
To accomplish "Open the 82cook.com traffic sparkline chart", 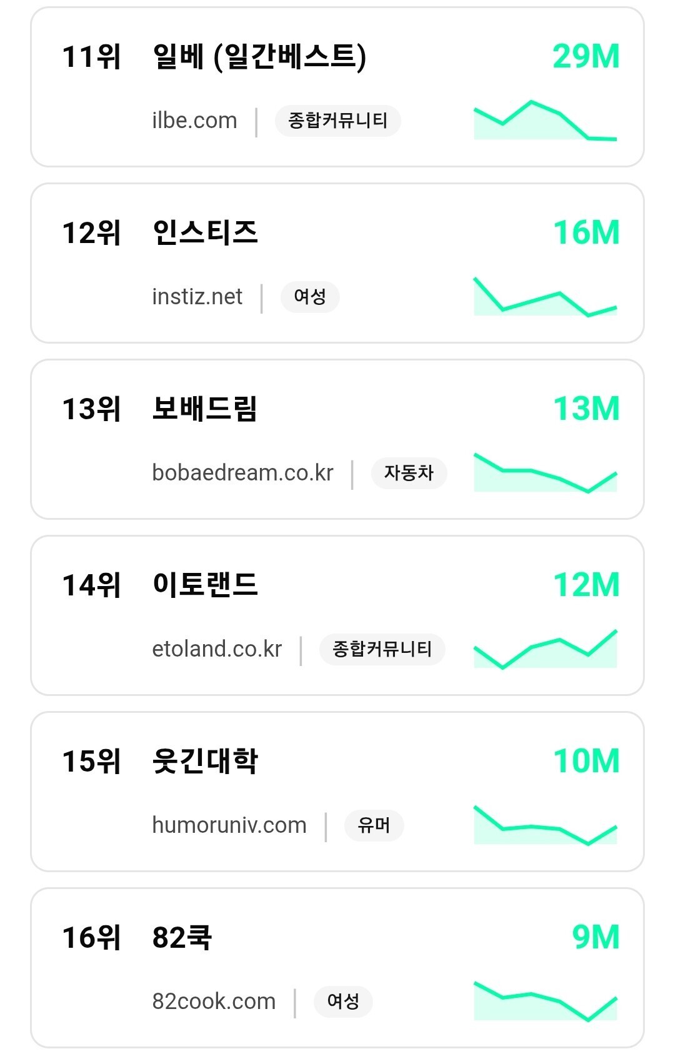I will pos(545,1001).
